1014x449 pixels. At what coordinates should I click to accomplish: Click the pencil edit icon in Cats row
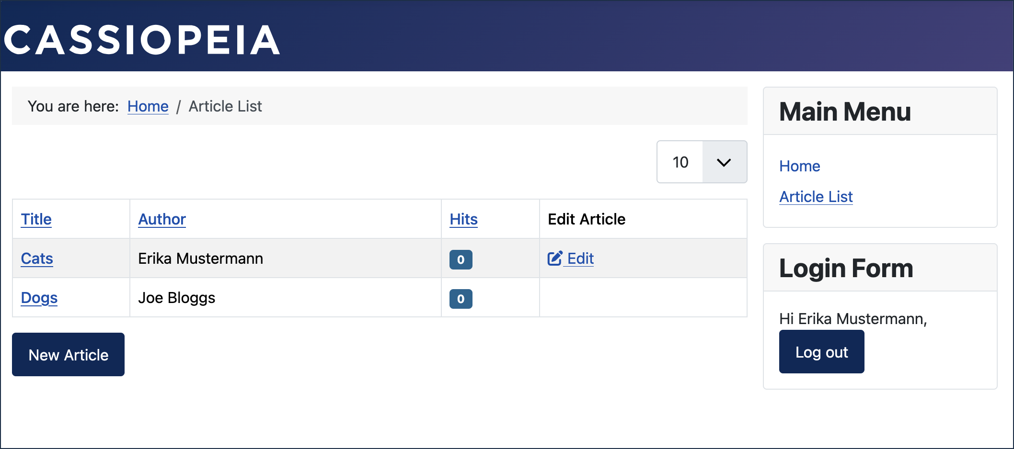pyautogui.click(x=554, y=258)
